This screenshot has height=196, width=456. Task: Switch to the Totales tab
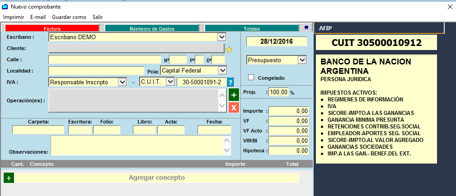(252, 28)
